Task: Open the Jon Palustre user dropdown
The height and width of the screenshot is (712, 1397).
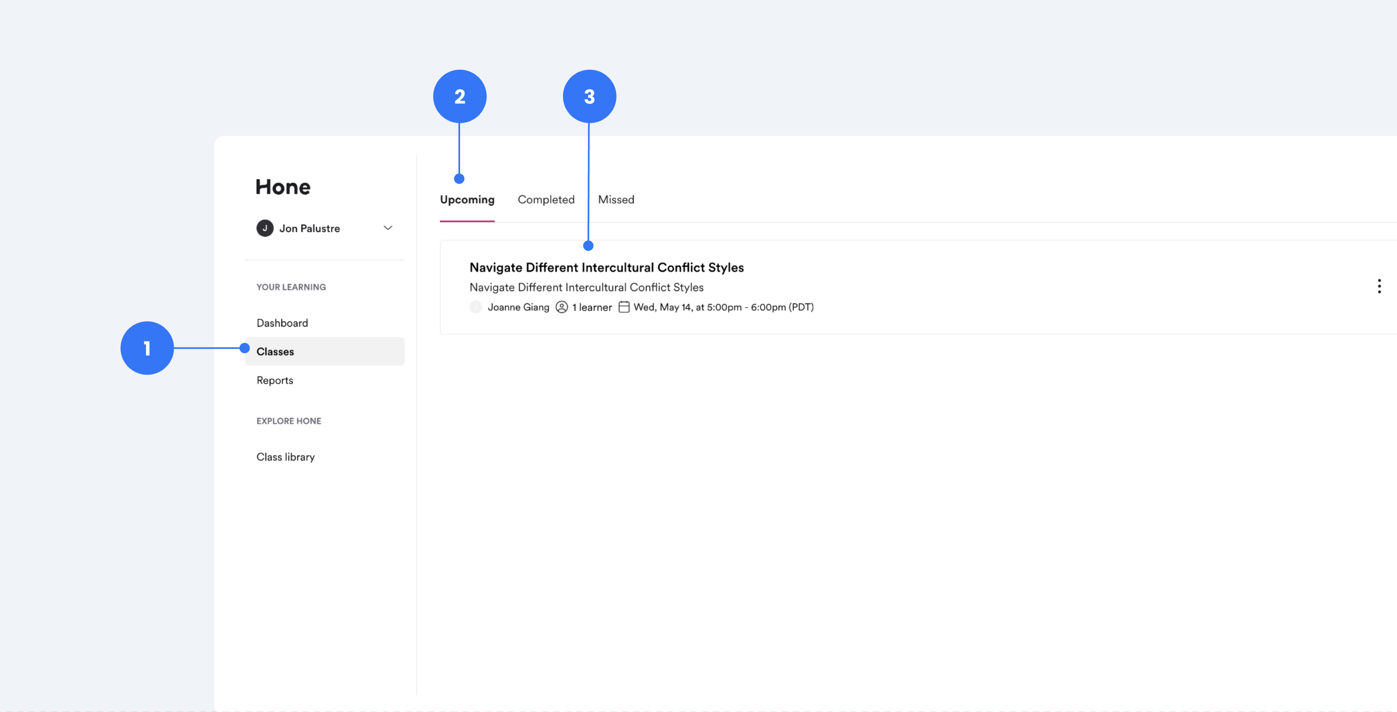Action: [310, 228]
